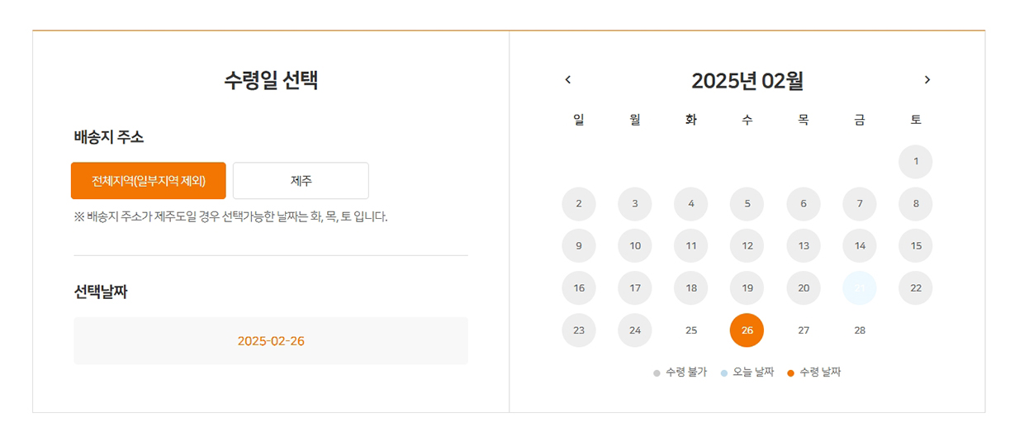This screenshot has height=446, width=1024.
Task: Click the selected date field 2025-02-26
Action: tap(271, 341)
